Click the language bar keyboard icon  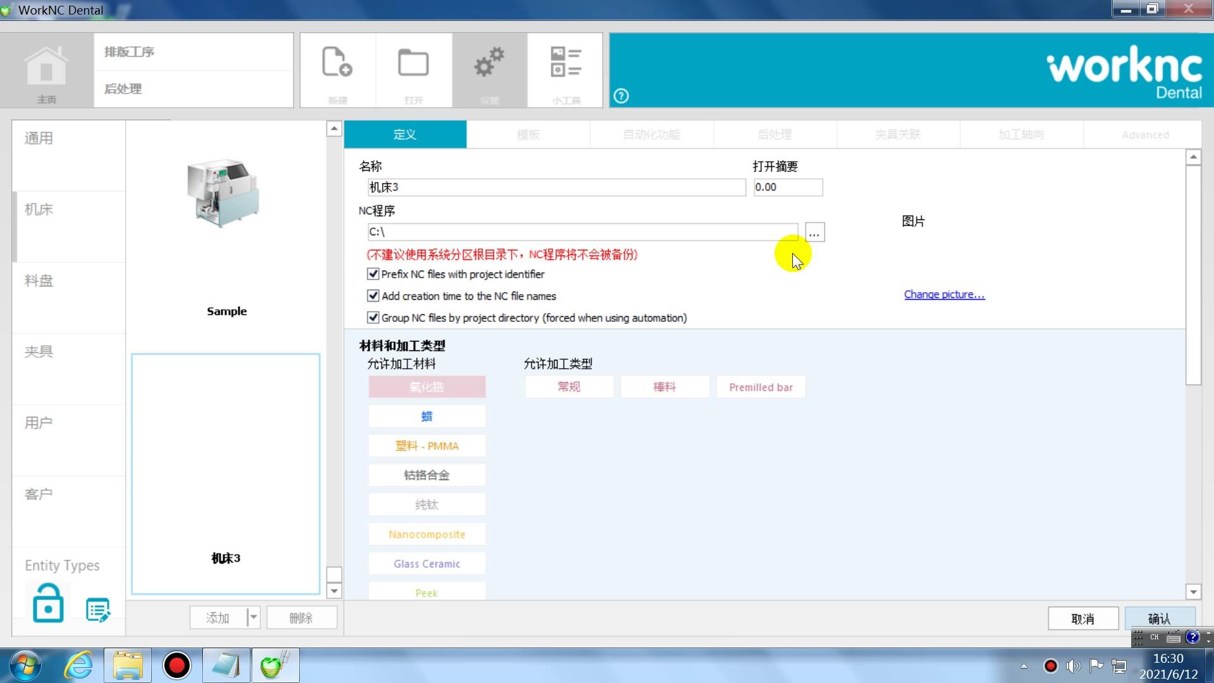coord(1174,637)
